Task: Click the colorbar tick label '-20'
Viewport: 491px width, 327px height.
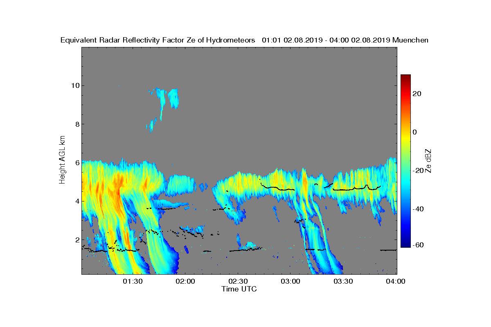Action: (419, 171)
